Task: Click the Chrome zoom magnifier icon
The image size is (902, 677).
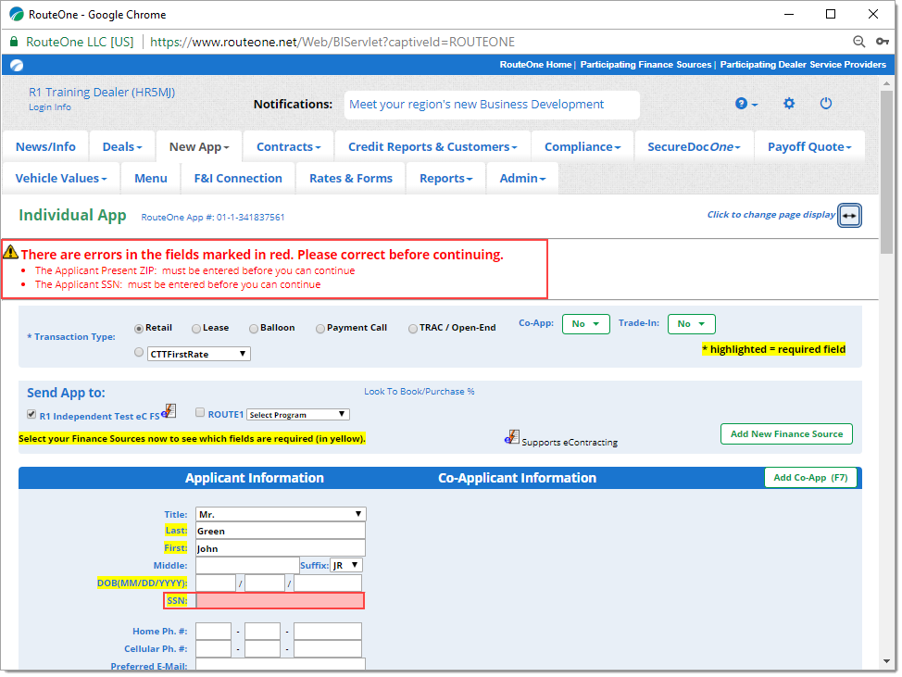Action: pos(858,42)
